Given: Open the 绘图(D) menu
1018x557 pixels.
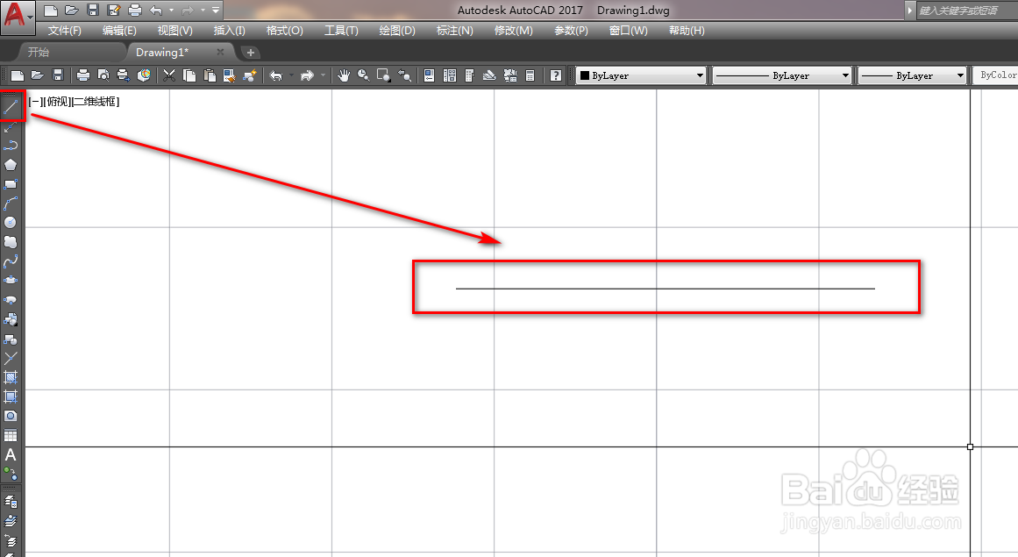Looking at the screenshot, I should 397,31.
